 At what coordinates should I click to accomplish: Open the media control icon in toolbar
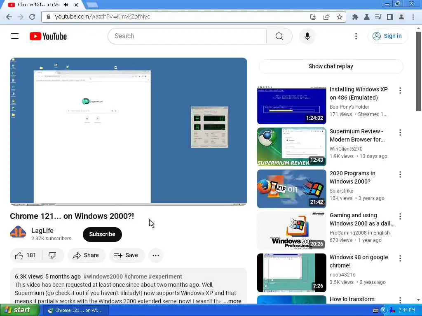378,17
